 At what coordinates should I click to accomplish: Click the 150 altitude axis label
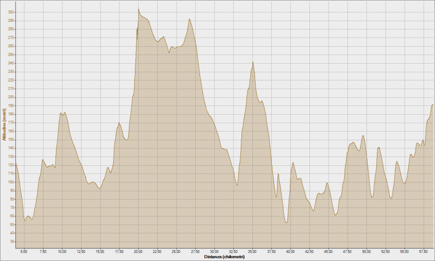pyautogui.click(x=11, y=140)
